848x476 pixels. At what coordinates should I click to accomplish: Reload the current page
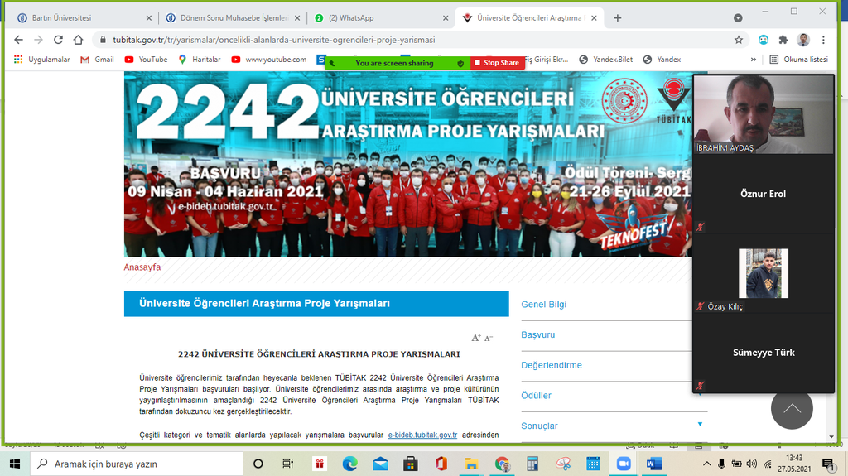tap(59, 40)
